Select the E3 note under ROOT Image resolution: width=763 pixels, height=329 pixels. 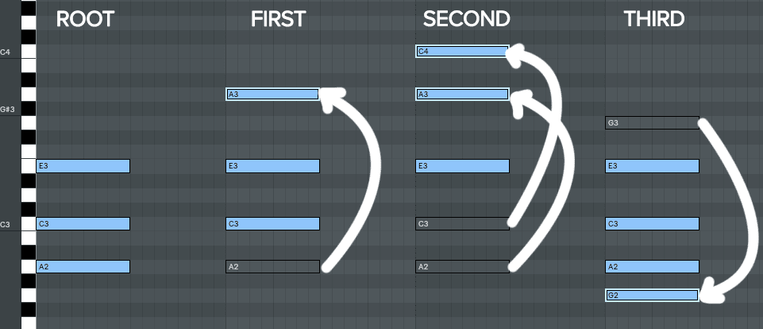(x=83, y=166)
